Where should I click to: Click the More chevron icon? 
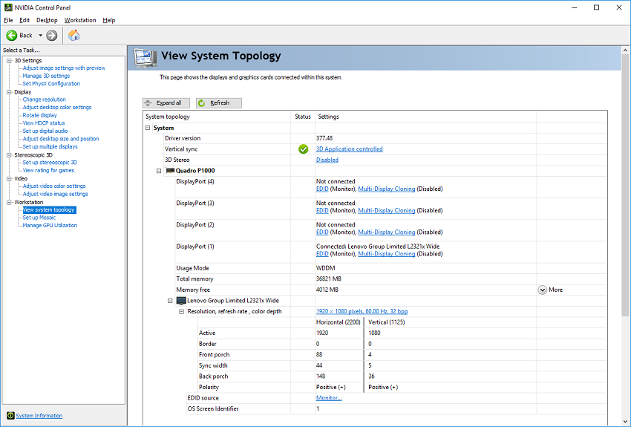pyautogui.click(x=542, y=290)
